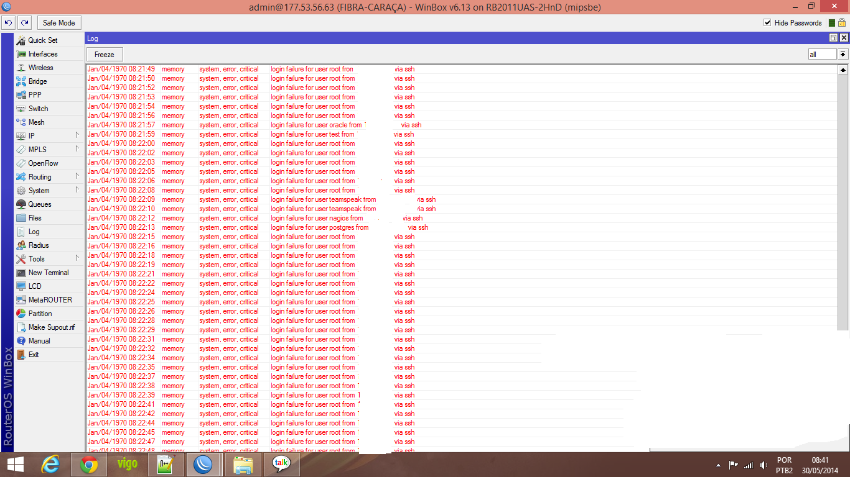850x477 pixels.
Task: Toggle Safe Mode
Action: click(x=59, y=23)
